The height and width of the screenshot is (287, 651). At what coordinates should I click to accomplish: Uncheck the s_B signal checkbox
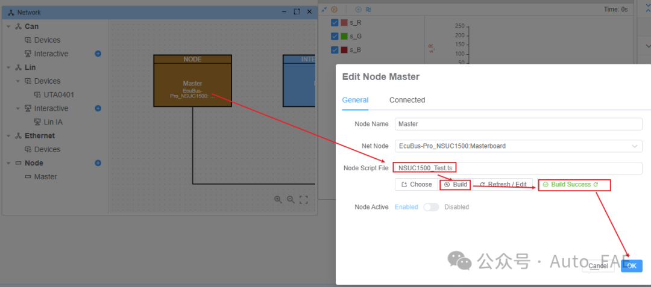tap(335, 50)
